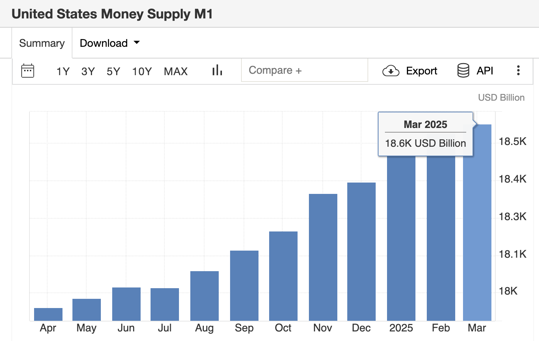Click the 'USD Billion' unit label

click(x=501, y=97)
